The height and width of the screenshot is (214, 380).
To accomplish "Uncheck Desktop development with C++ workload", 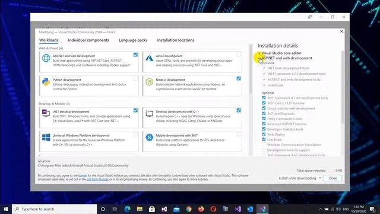I will [239, 111].
